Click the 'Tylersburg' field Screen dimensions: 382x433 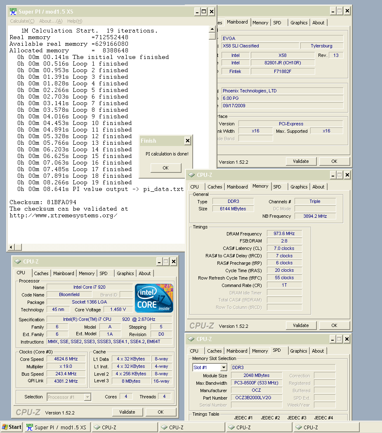coord(322,46)
